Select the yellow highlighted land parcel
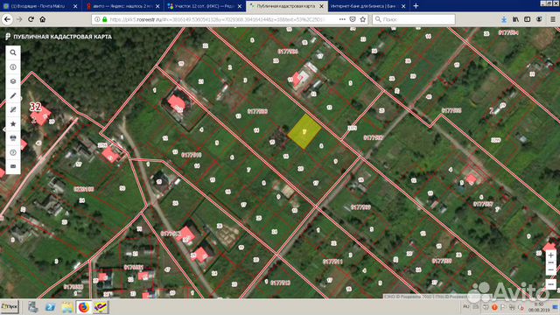The image size is (560, 315). pos(304,131)
